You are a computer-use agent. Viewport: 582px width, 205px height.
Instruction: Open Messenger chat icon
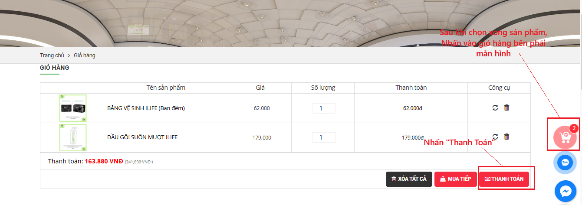point(565,191)
